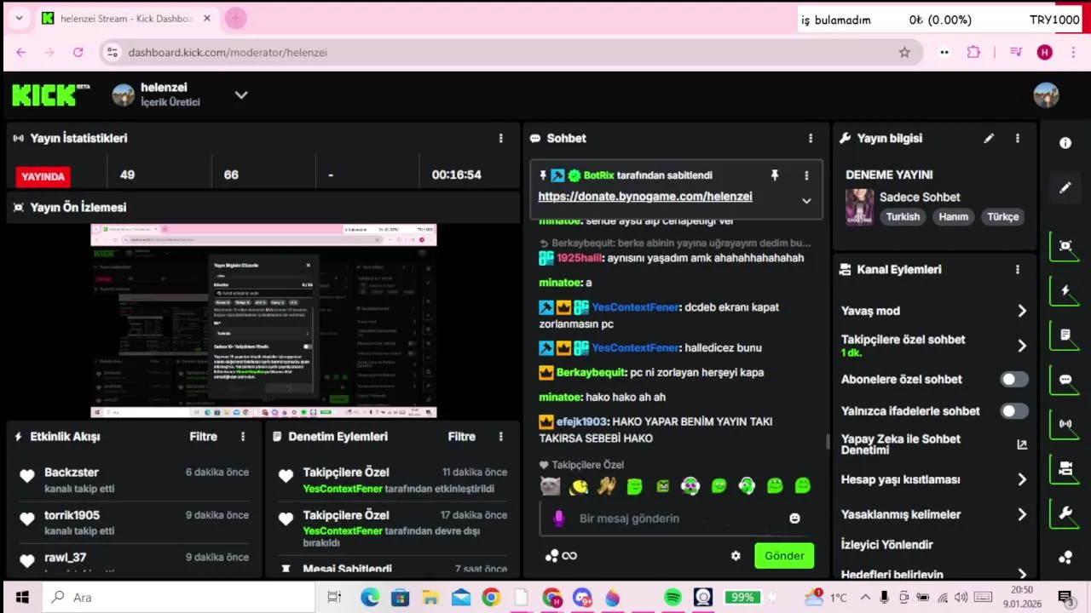Toggle Yalnızca ifadelerle sohbet switch
Viewport: 1091px width, 613px height.
point(1014,411)
